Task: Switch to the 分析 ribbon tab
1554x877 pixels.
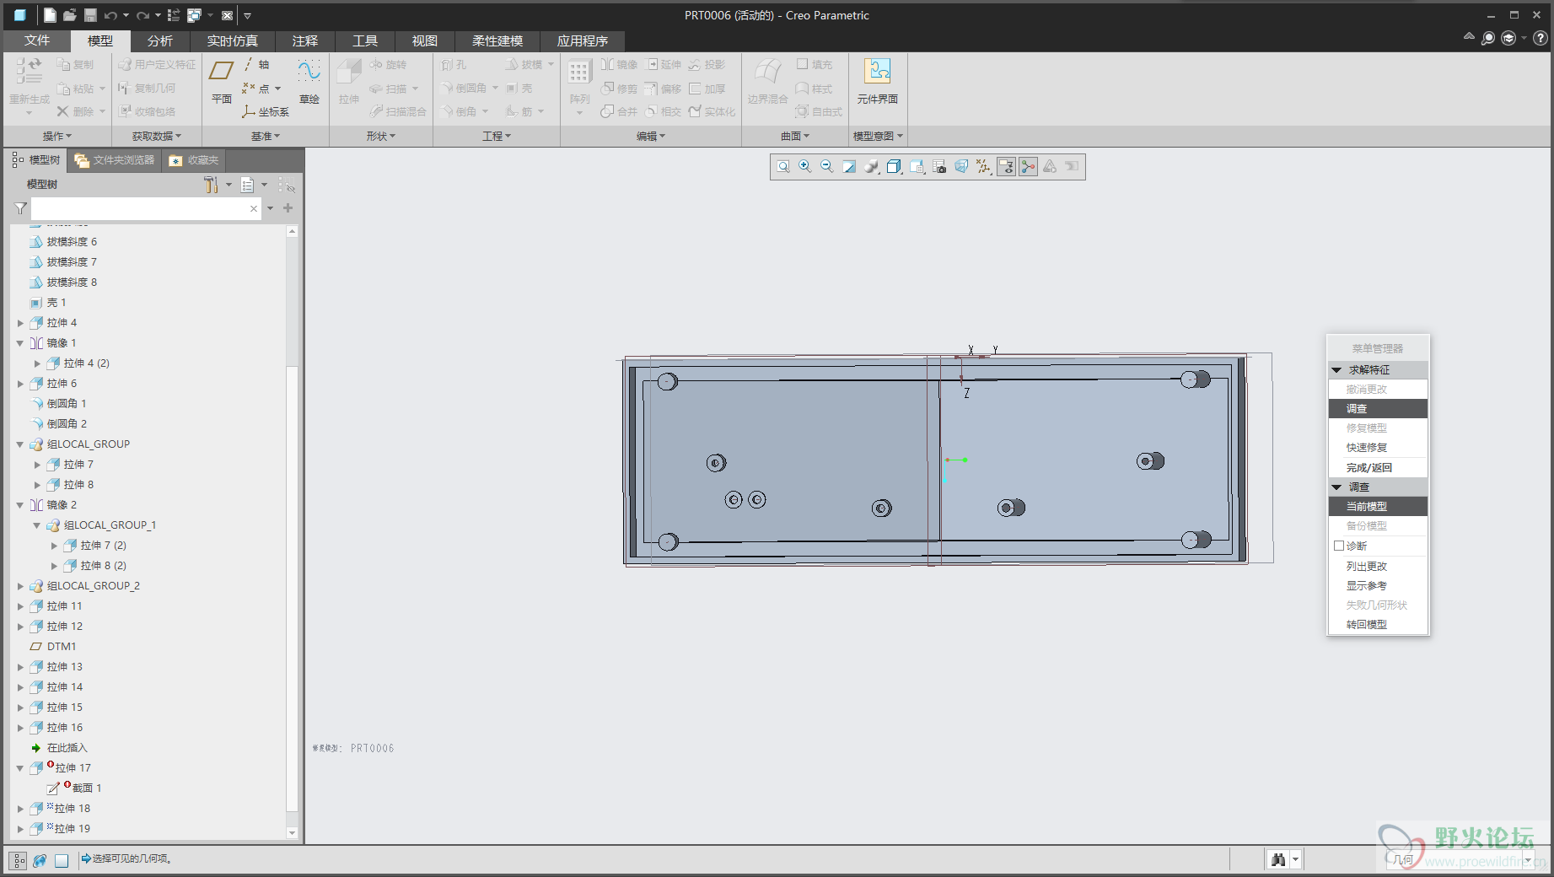Action: [160, 40]
